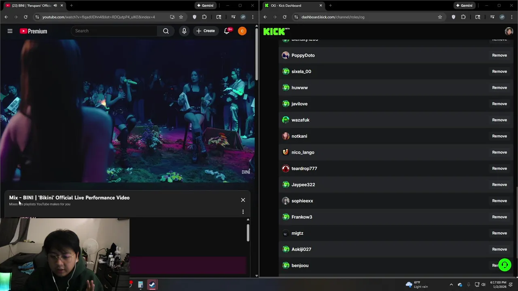The width and height of the screenshot is (518, 291).
Task: Close the Mix playlist panel
Action: [x=243, y=200]
